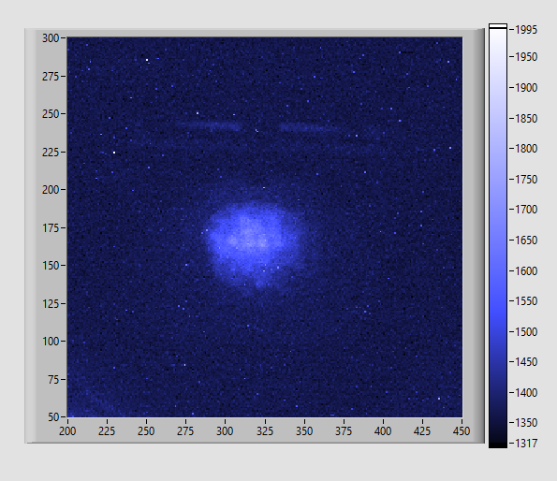The image size is (557, 481).
Task: Click the Y-axis label 175
Action: pyautogui.click(x=51, y=228)
